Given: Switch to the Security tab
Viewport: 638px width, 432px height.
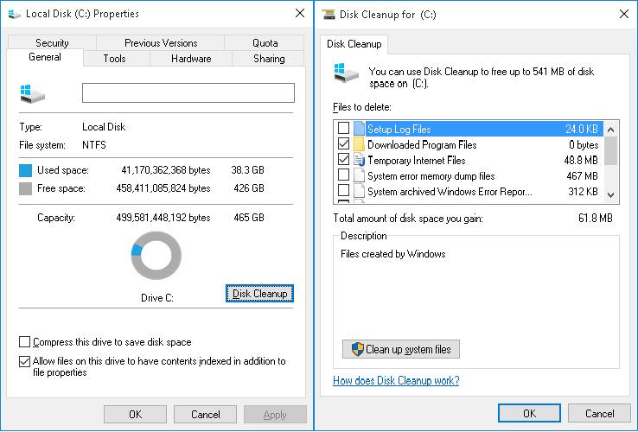Looking at the screenshot, I should [52, 42].
